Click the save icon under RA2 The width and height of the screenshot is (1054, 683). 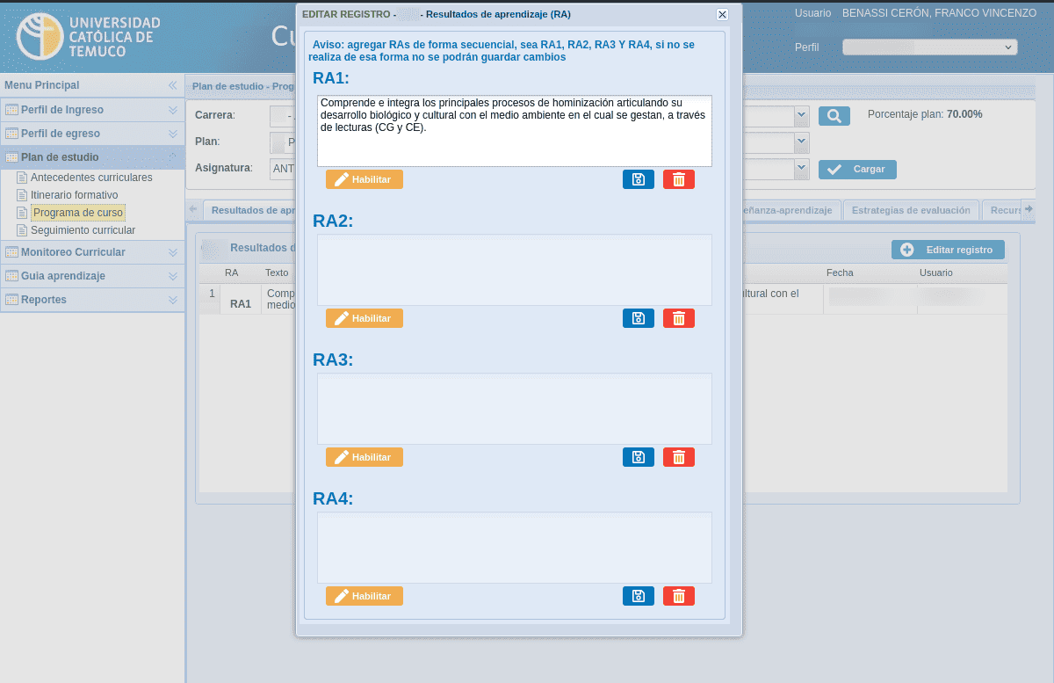638,318
